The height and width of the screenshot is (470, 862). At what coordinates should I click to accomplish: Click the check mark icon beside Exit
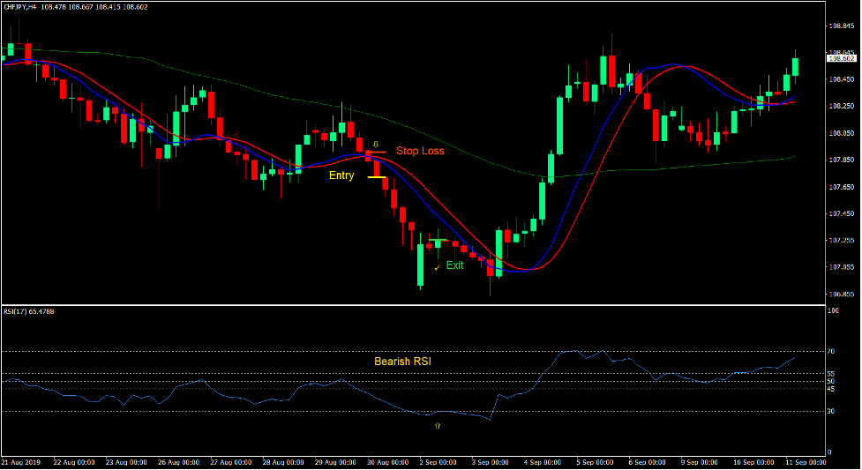pyautogui.click(x=437, y=268)
